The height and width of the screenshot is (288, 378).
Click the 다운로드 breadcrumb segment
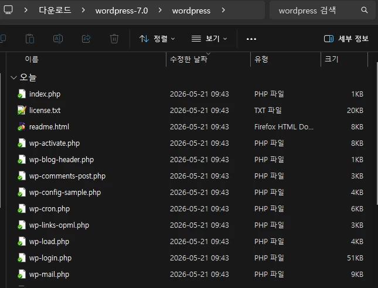coord(55,10)
